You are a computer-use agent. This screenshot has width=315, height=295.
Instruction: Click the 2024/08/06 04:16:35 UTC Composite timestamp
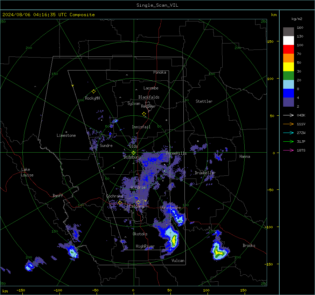48,15
